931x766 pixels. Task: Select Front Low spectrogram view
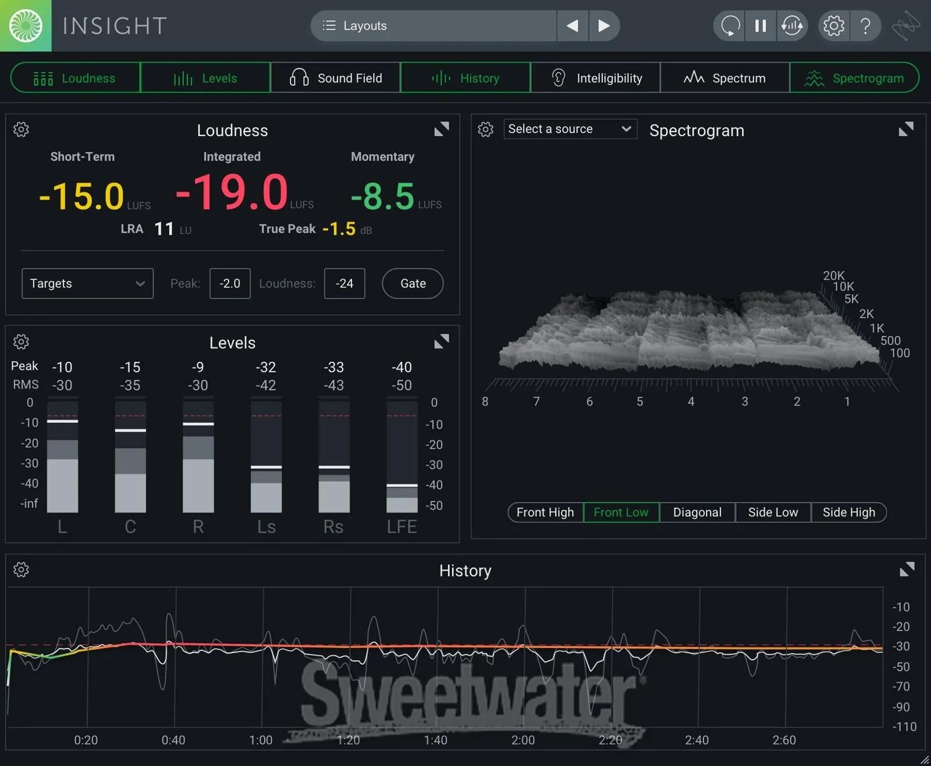[621, 512]
